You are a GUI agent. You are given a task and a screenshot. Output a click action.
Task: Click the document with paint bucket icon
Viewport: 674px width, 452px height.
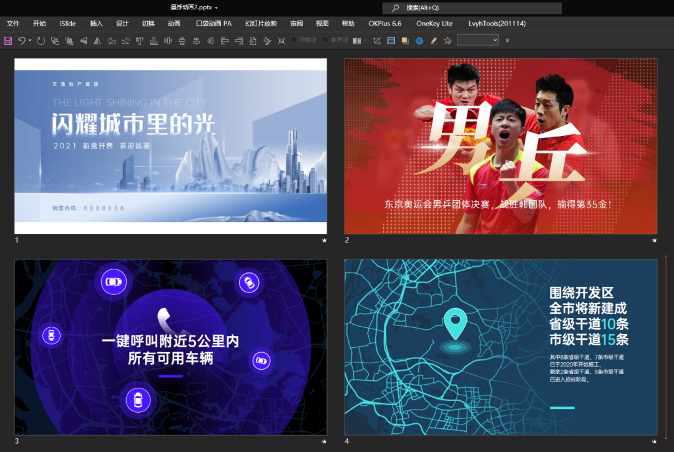tap(253, 41)
